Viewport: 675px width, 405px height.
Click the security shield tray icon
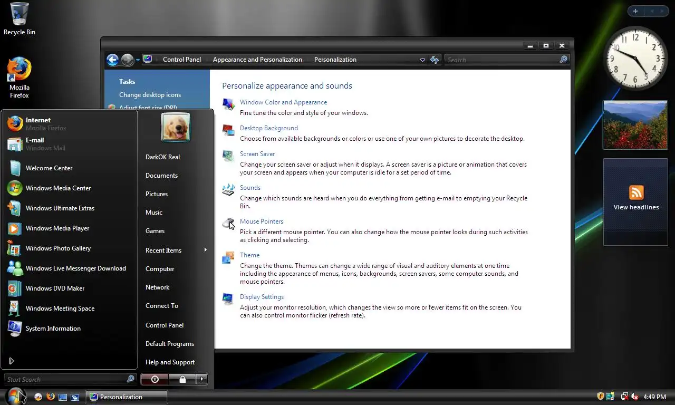point(600,396)
